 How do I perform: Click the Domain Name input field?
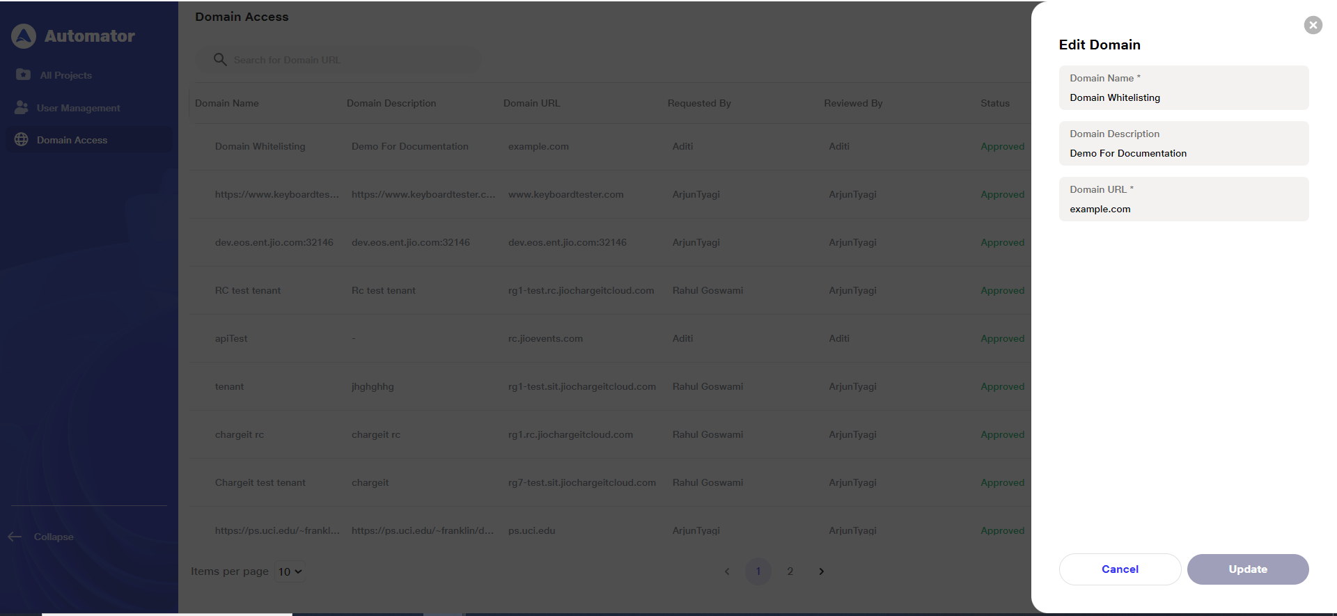tap(1183, 97)
